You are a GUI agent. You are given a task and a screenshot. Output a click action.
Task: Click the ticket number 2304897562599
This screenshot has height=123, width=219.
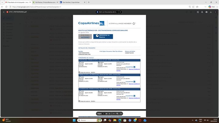pyautogui.click(x=129, y=53)
